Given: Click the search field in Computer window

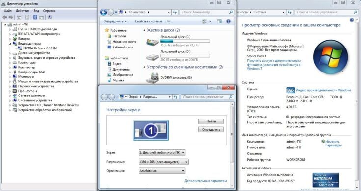Looking at the screenshot, I should tap(207, 12).
